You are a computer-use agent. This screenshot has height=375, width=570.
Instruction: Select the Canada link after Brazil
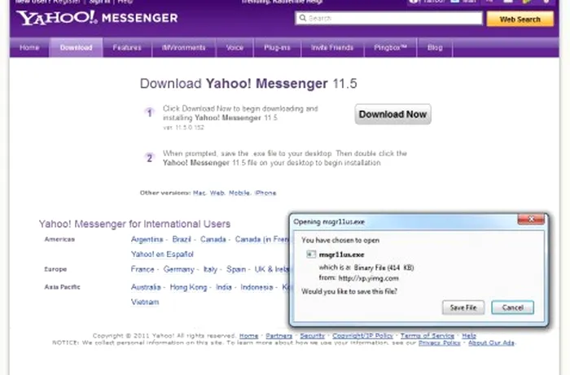(x=213, y=239)
